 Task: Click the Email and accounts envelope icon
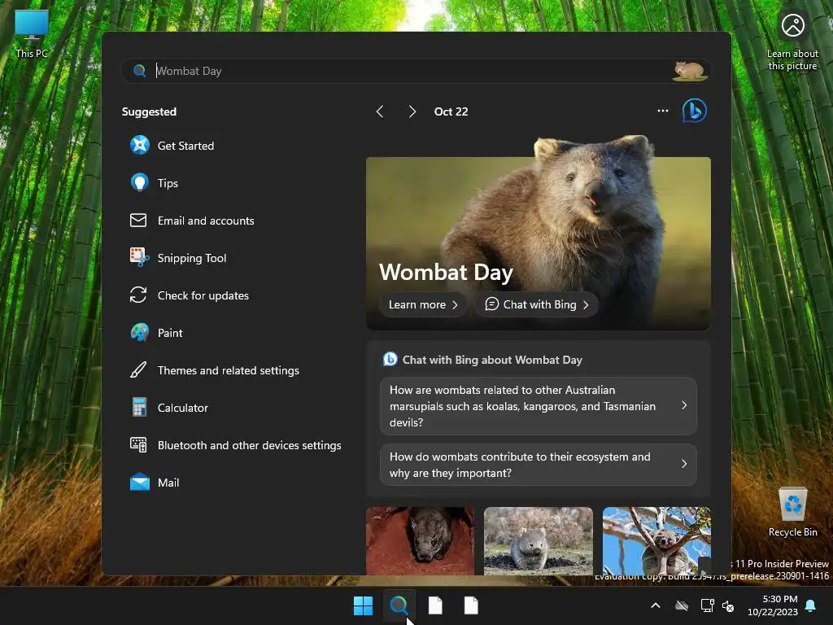coord(138,220)
